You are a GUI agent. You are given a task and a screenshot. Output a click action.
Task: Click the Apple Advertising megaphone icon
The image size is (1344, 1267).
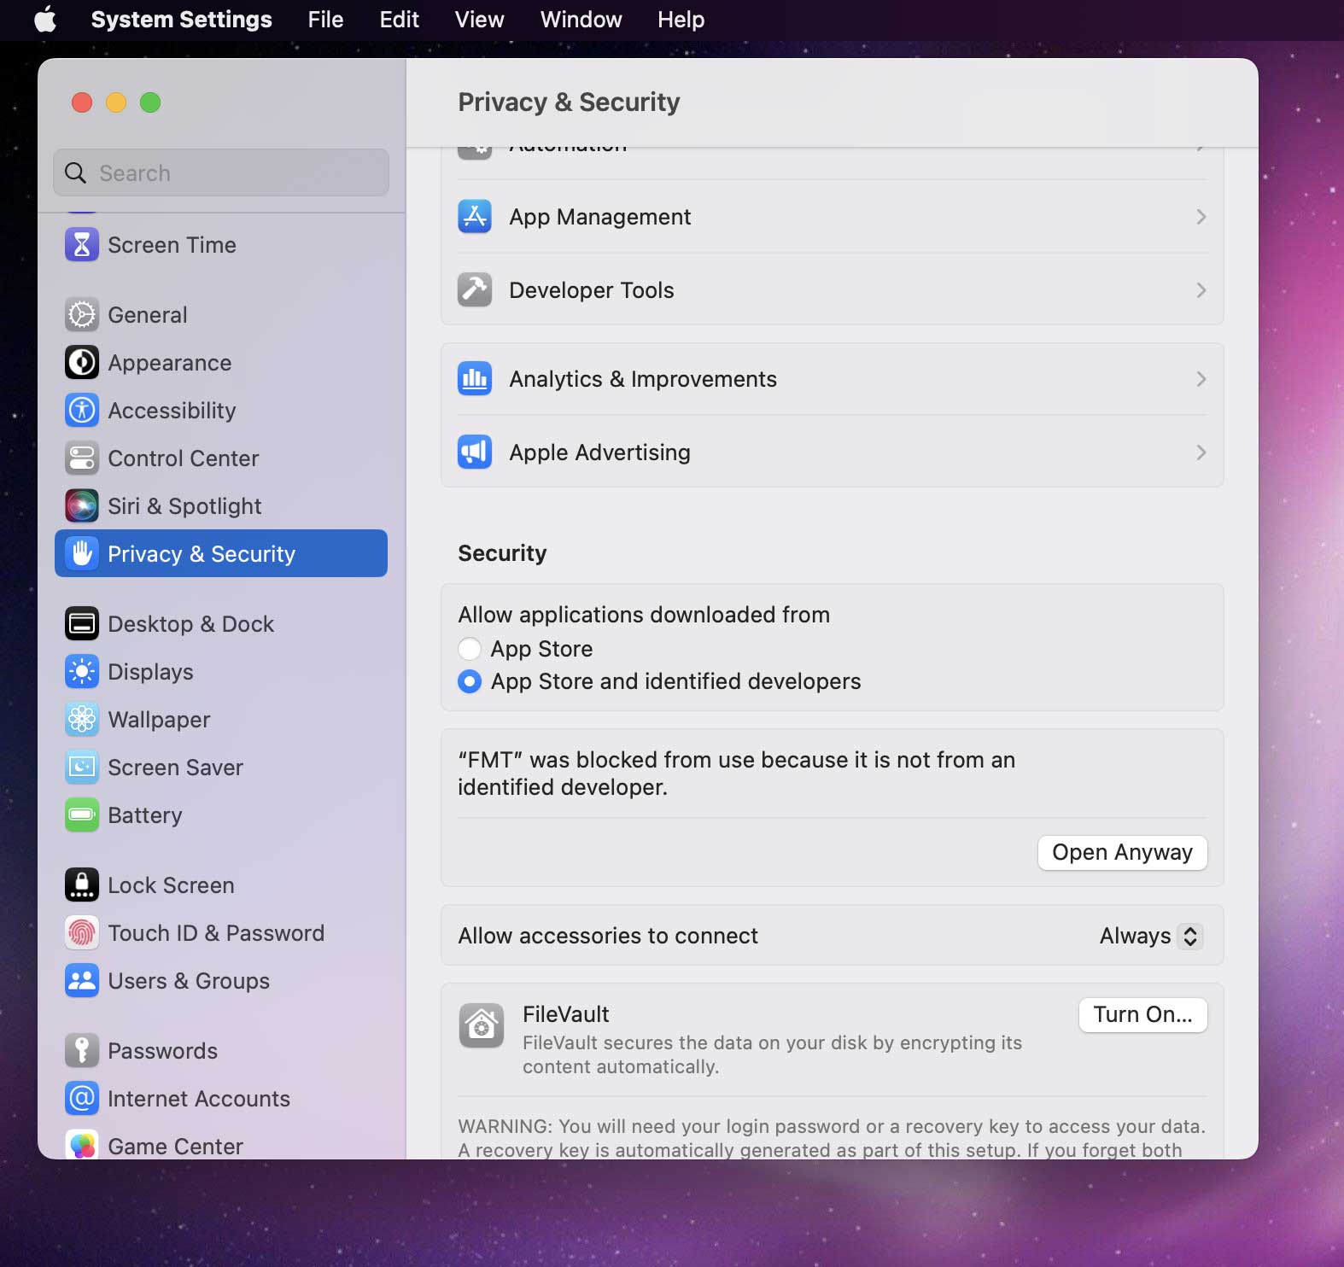point(475,452)
